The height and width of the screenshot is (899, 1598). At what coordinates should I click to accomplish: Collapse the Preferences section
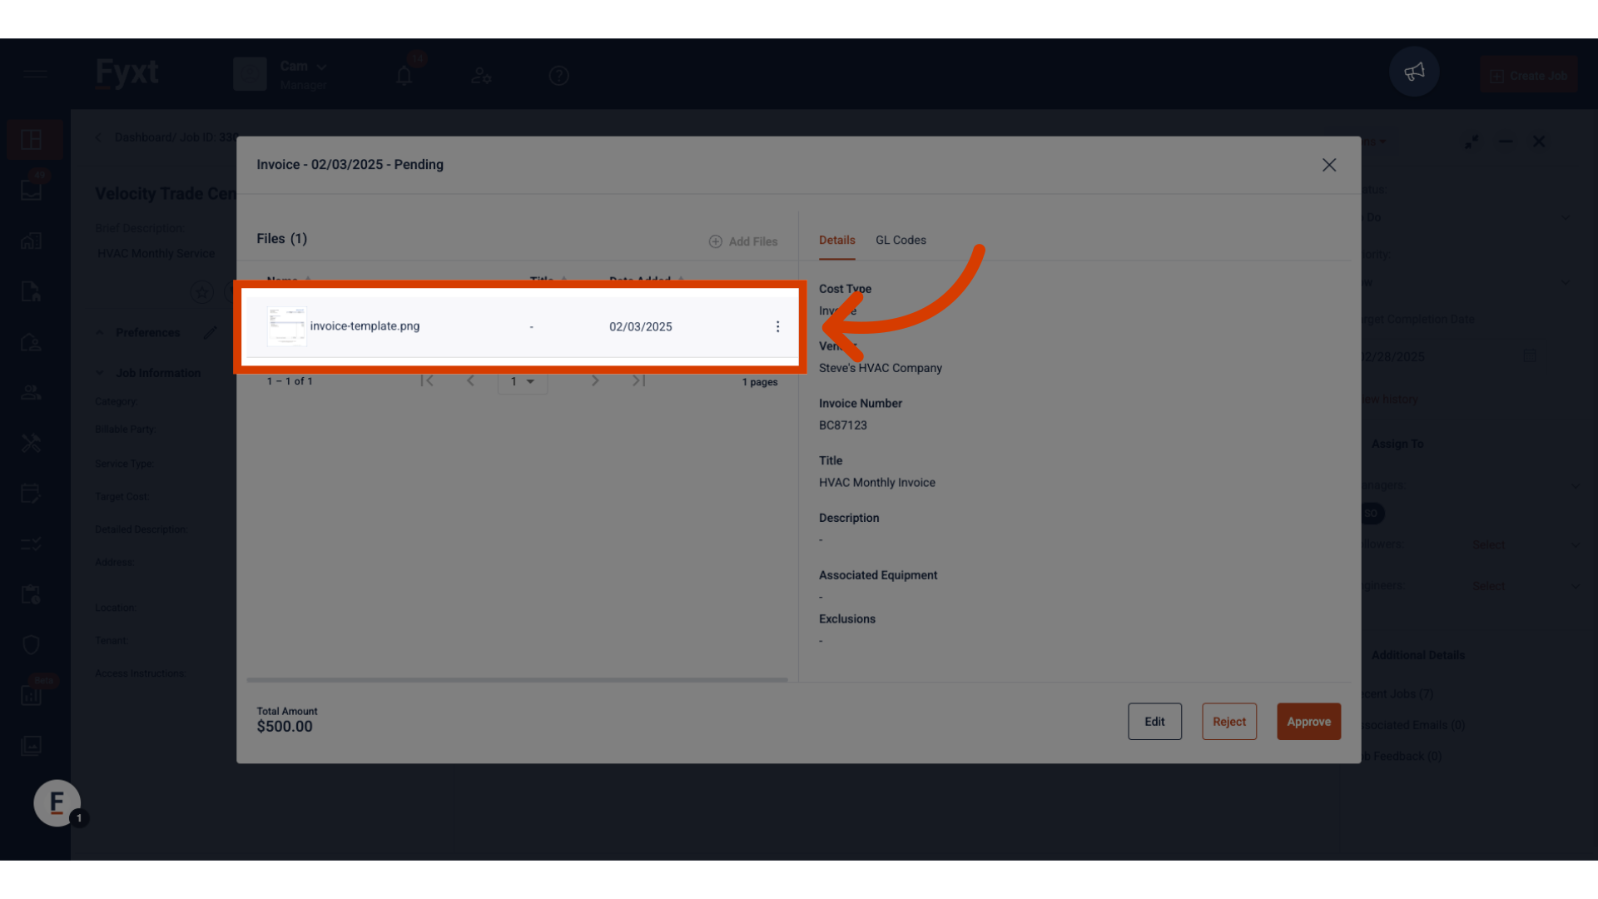tap(100, 333)
